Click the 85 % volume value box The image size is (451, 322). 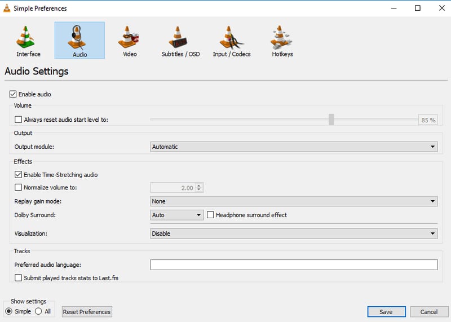428,120
